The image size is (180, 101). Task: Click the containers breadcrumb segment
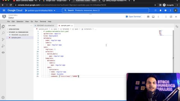87,29
